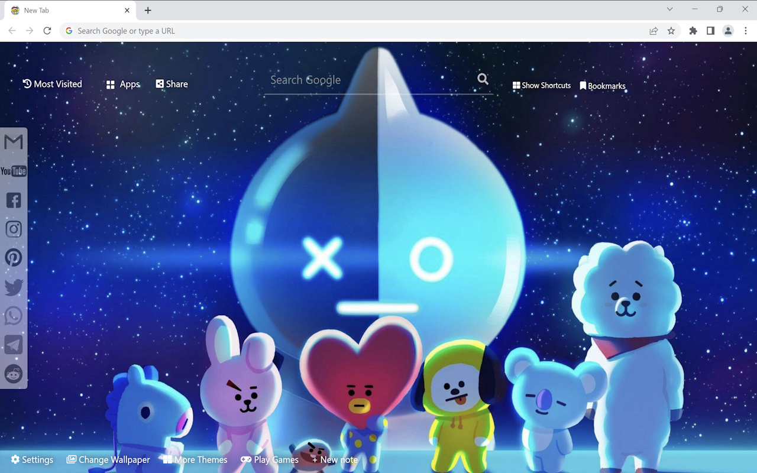Open Pinterest from the sidebar
Viewport: 757px width, 473px height.
[13, 257]
